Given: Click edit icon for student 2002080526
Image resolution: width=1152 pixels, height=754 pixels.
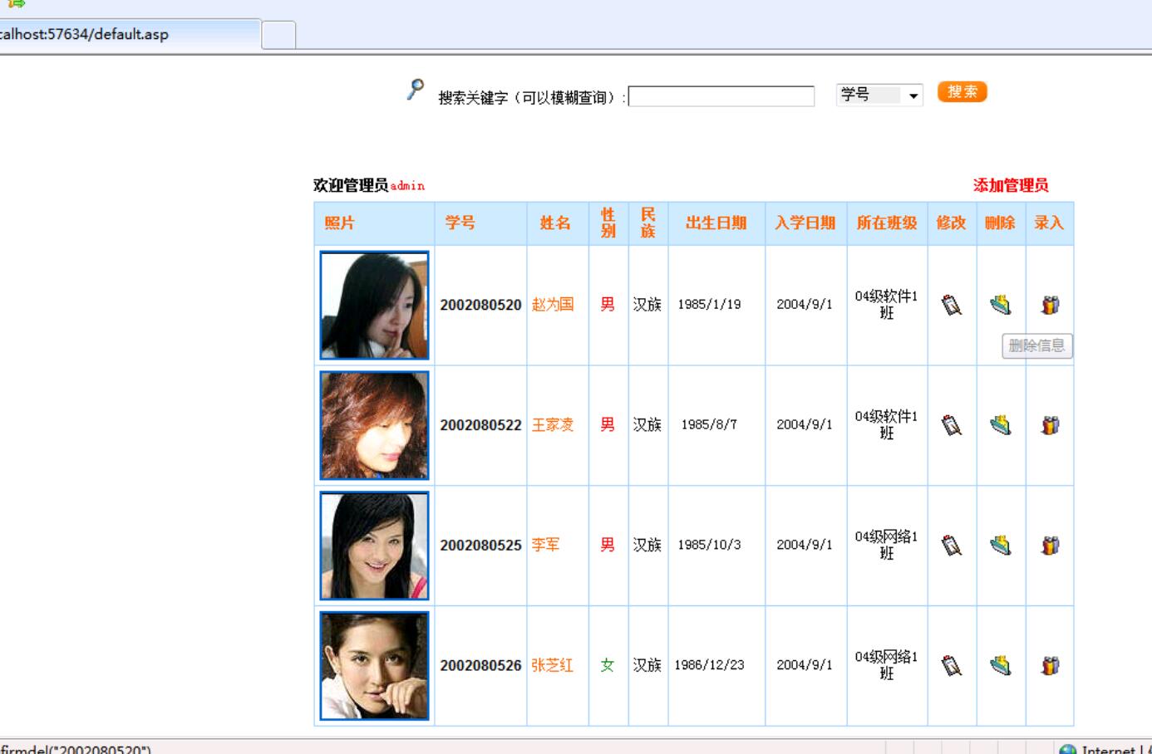Looking at the screenshot, I should (952, 666).
